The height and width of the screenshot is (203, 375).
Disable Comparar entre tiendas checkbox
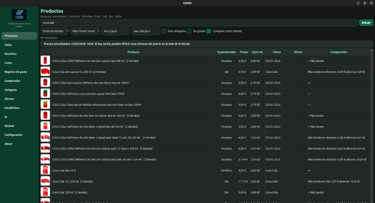click(209, 31)
